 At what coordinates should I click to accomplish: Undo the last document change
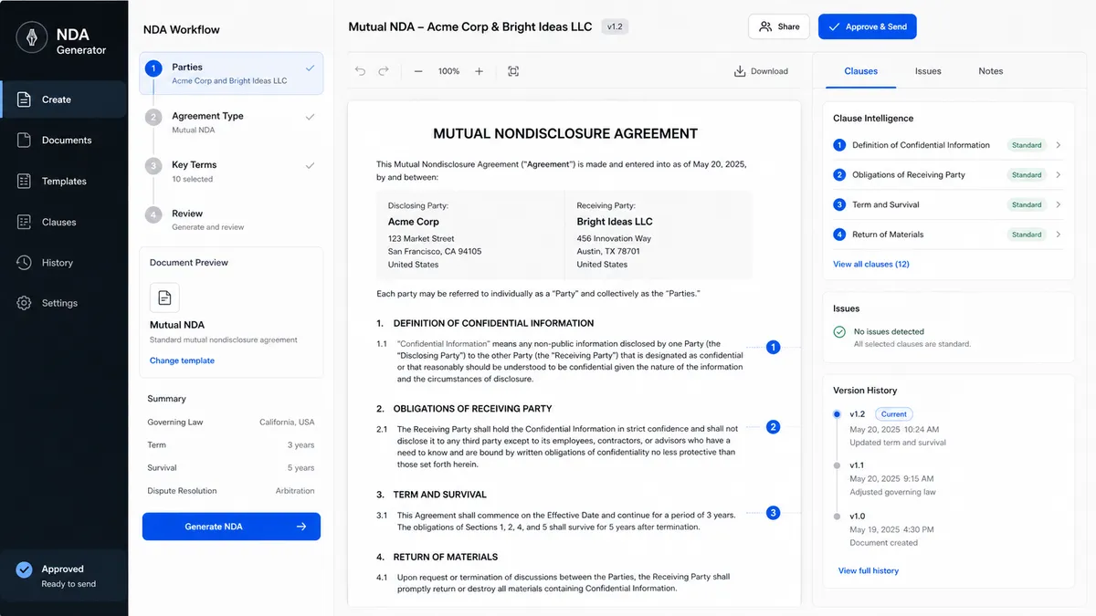click(361, 71)
